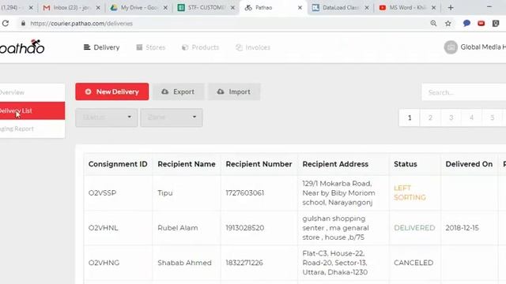Click phone number 1727603061

244,192
